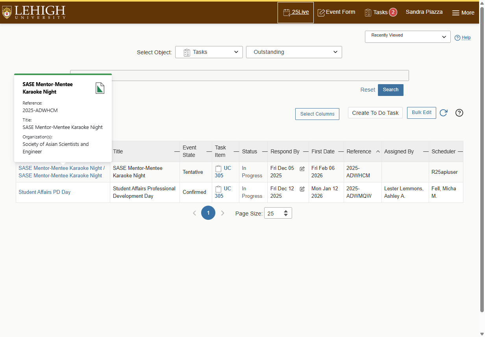The width and height of the screenshot is (485, 337).
Task: Open the 25Live home link
Action: click(x=296, y=12)
